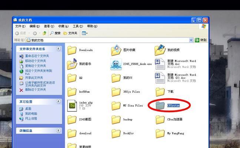Open the 查看(V) menu
The image size is (240, 148).
49,26
